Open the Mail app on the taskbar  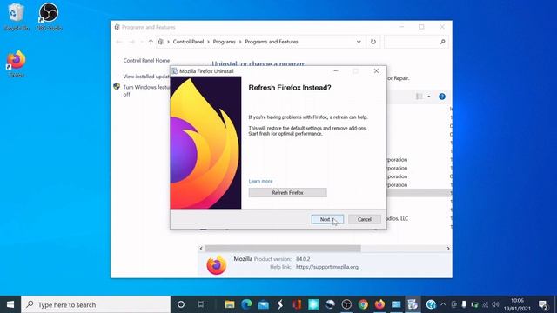pos(263,304)
